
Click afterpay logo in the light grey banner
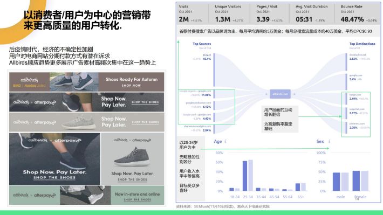[x=45, y=122]
